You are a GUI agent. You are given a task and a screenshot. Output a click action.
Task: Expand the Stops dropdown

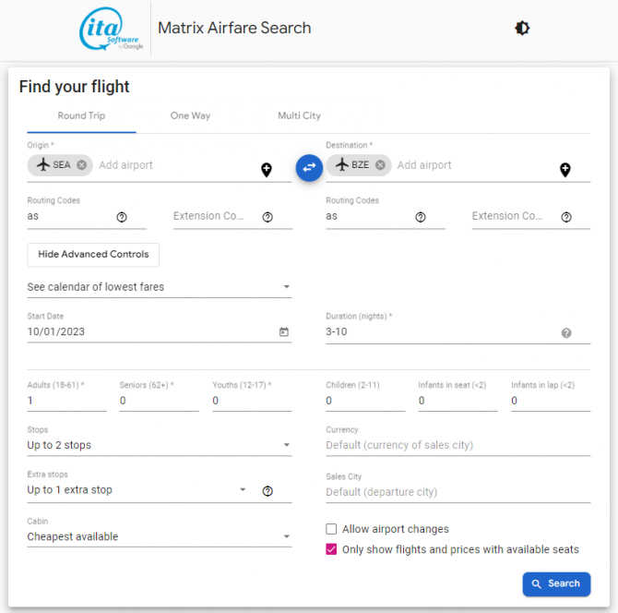coord(159,445)
